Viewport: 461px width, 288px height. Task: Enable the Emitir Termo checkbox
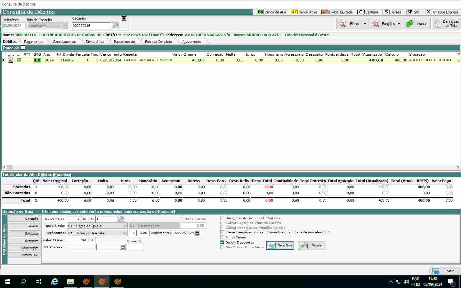point(222,237)
